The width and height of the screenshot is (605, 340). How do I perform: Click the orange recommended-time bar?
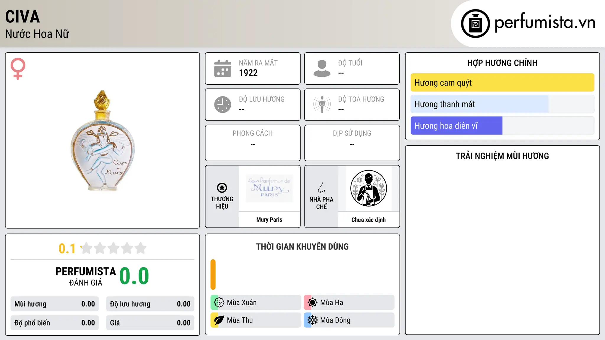click(213, 274)
